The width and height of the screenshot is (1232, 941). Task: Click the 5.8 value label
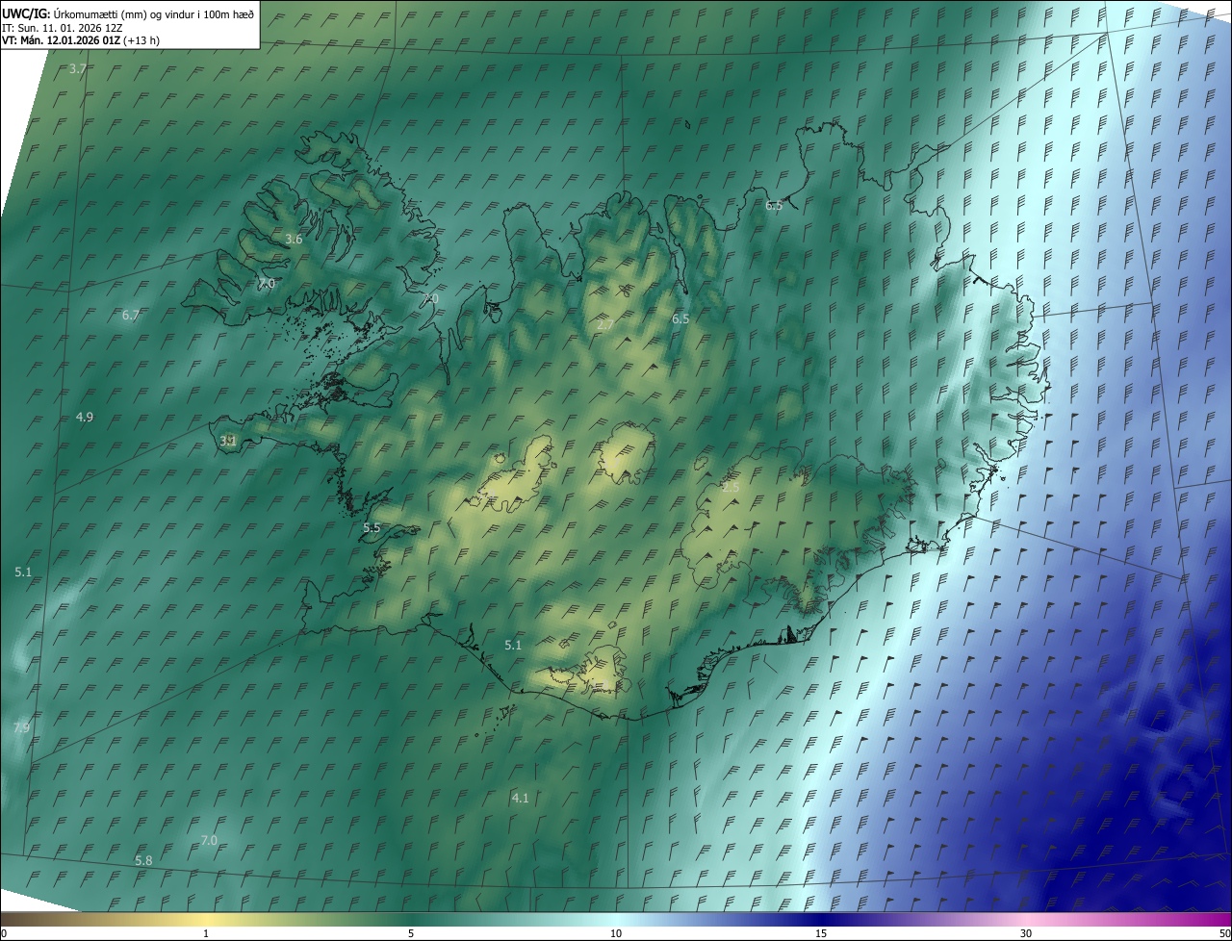click(x=143, y=861)
